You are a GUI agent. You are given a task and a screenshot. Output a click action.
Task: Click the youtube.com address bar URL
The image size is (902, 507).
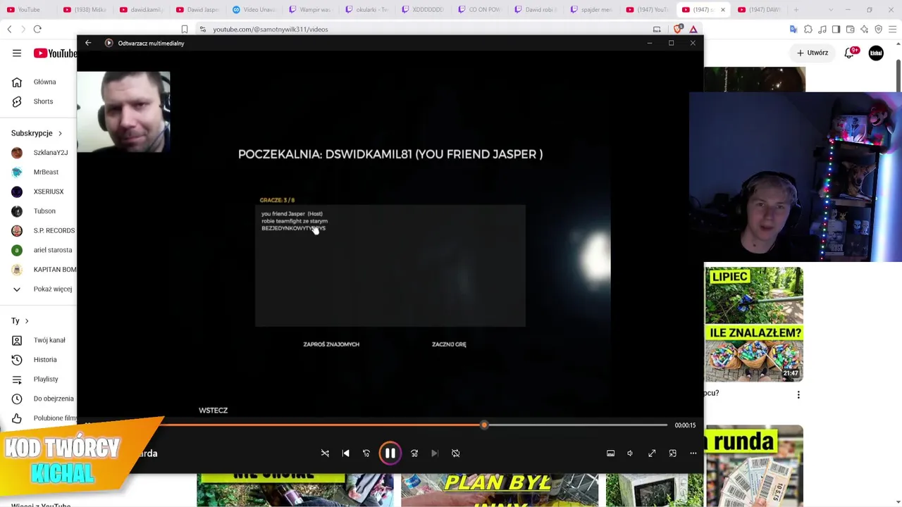271,30
